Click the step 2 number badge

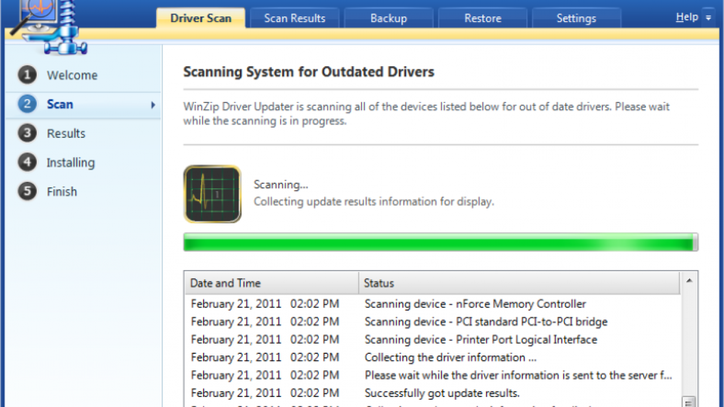point(27,104)
